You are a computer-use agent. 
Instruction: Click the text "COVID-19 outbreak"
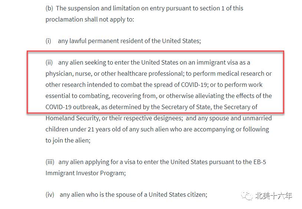tap(72, 107)
